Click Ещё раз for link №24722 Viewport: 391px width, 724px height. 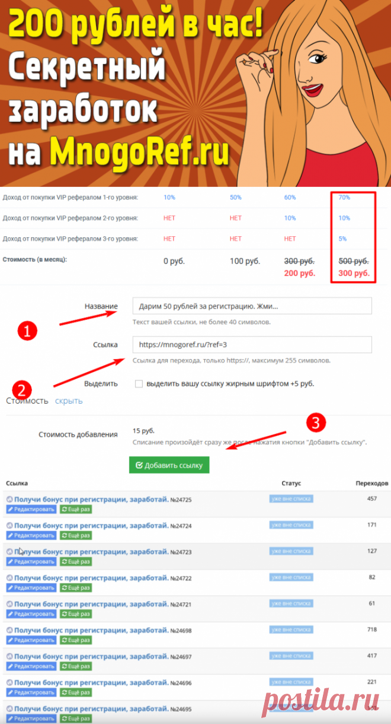[x=75, y=588]
